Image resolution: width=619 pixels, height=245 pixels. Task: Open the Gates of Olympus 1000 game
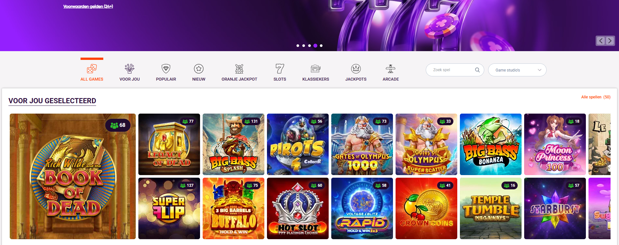pos(362,144)
